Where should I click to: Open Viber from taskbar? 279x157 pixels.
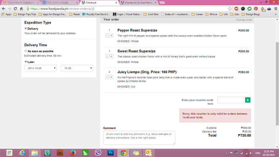click(98, 153)
